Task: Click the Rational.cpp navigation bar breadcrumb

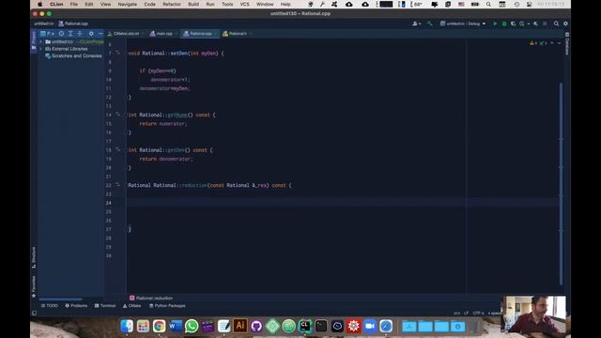Action: point(73,23)
